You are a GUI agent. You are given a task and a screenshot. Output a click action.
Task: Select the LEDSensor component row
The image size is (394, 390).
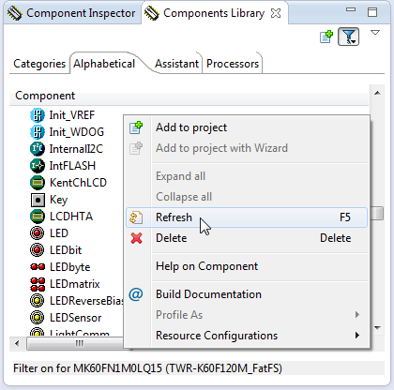coord(76,318)
